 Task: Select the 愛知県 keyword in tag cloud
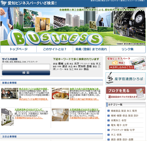pos(82,66)
